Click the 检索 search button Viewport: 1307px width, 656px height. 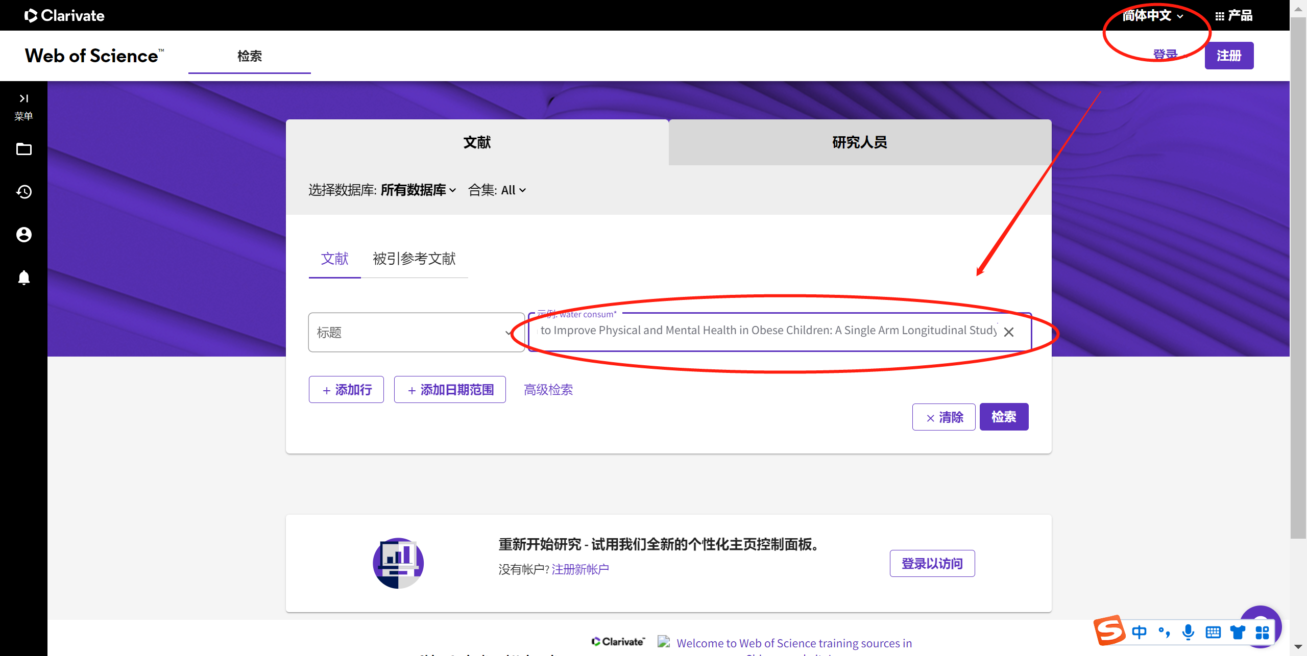(1004, 416)
